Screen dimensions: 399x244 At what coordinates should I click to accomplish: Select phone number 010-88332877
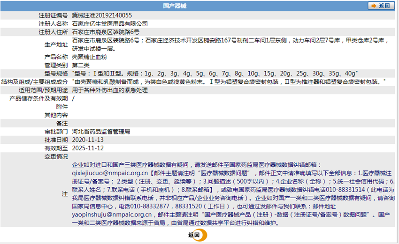click(150, 206)
